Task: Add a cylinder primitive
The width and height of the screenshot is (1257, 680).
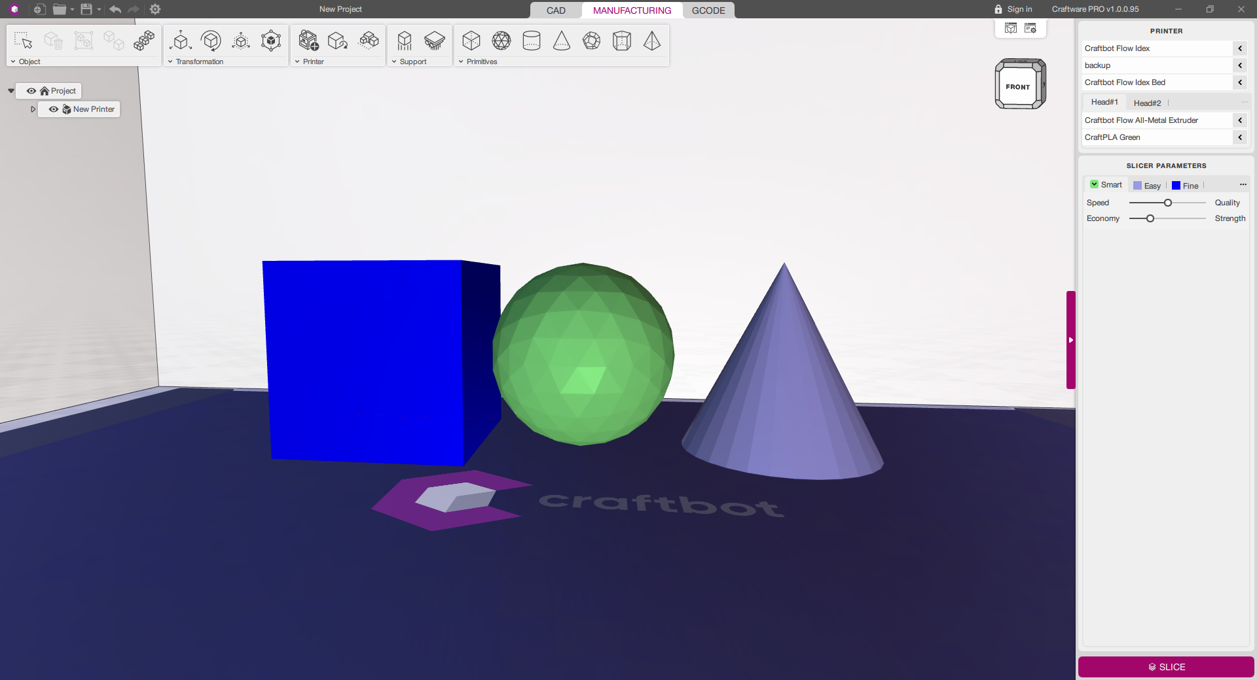Action: (532, 41)
